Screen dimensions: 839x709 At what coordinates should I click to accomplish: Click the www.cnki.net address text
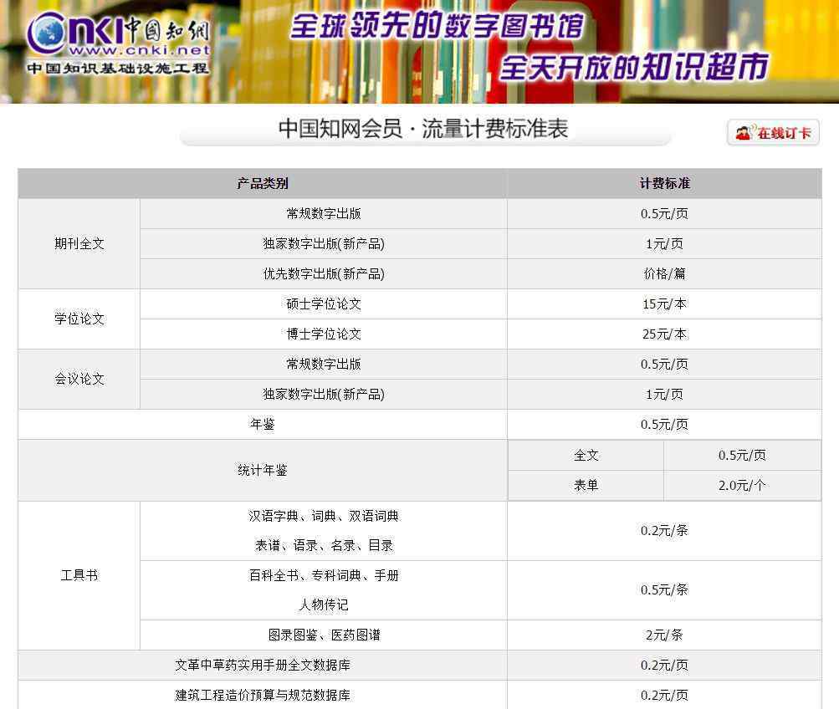tap(140, 50)
